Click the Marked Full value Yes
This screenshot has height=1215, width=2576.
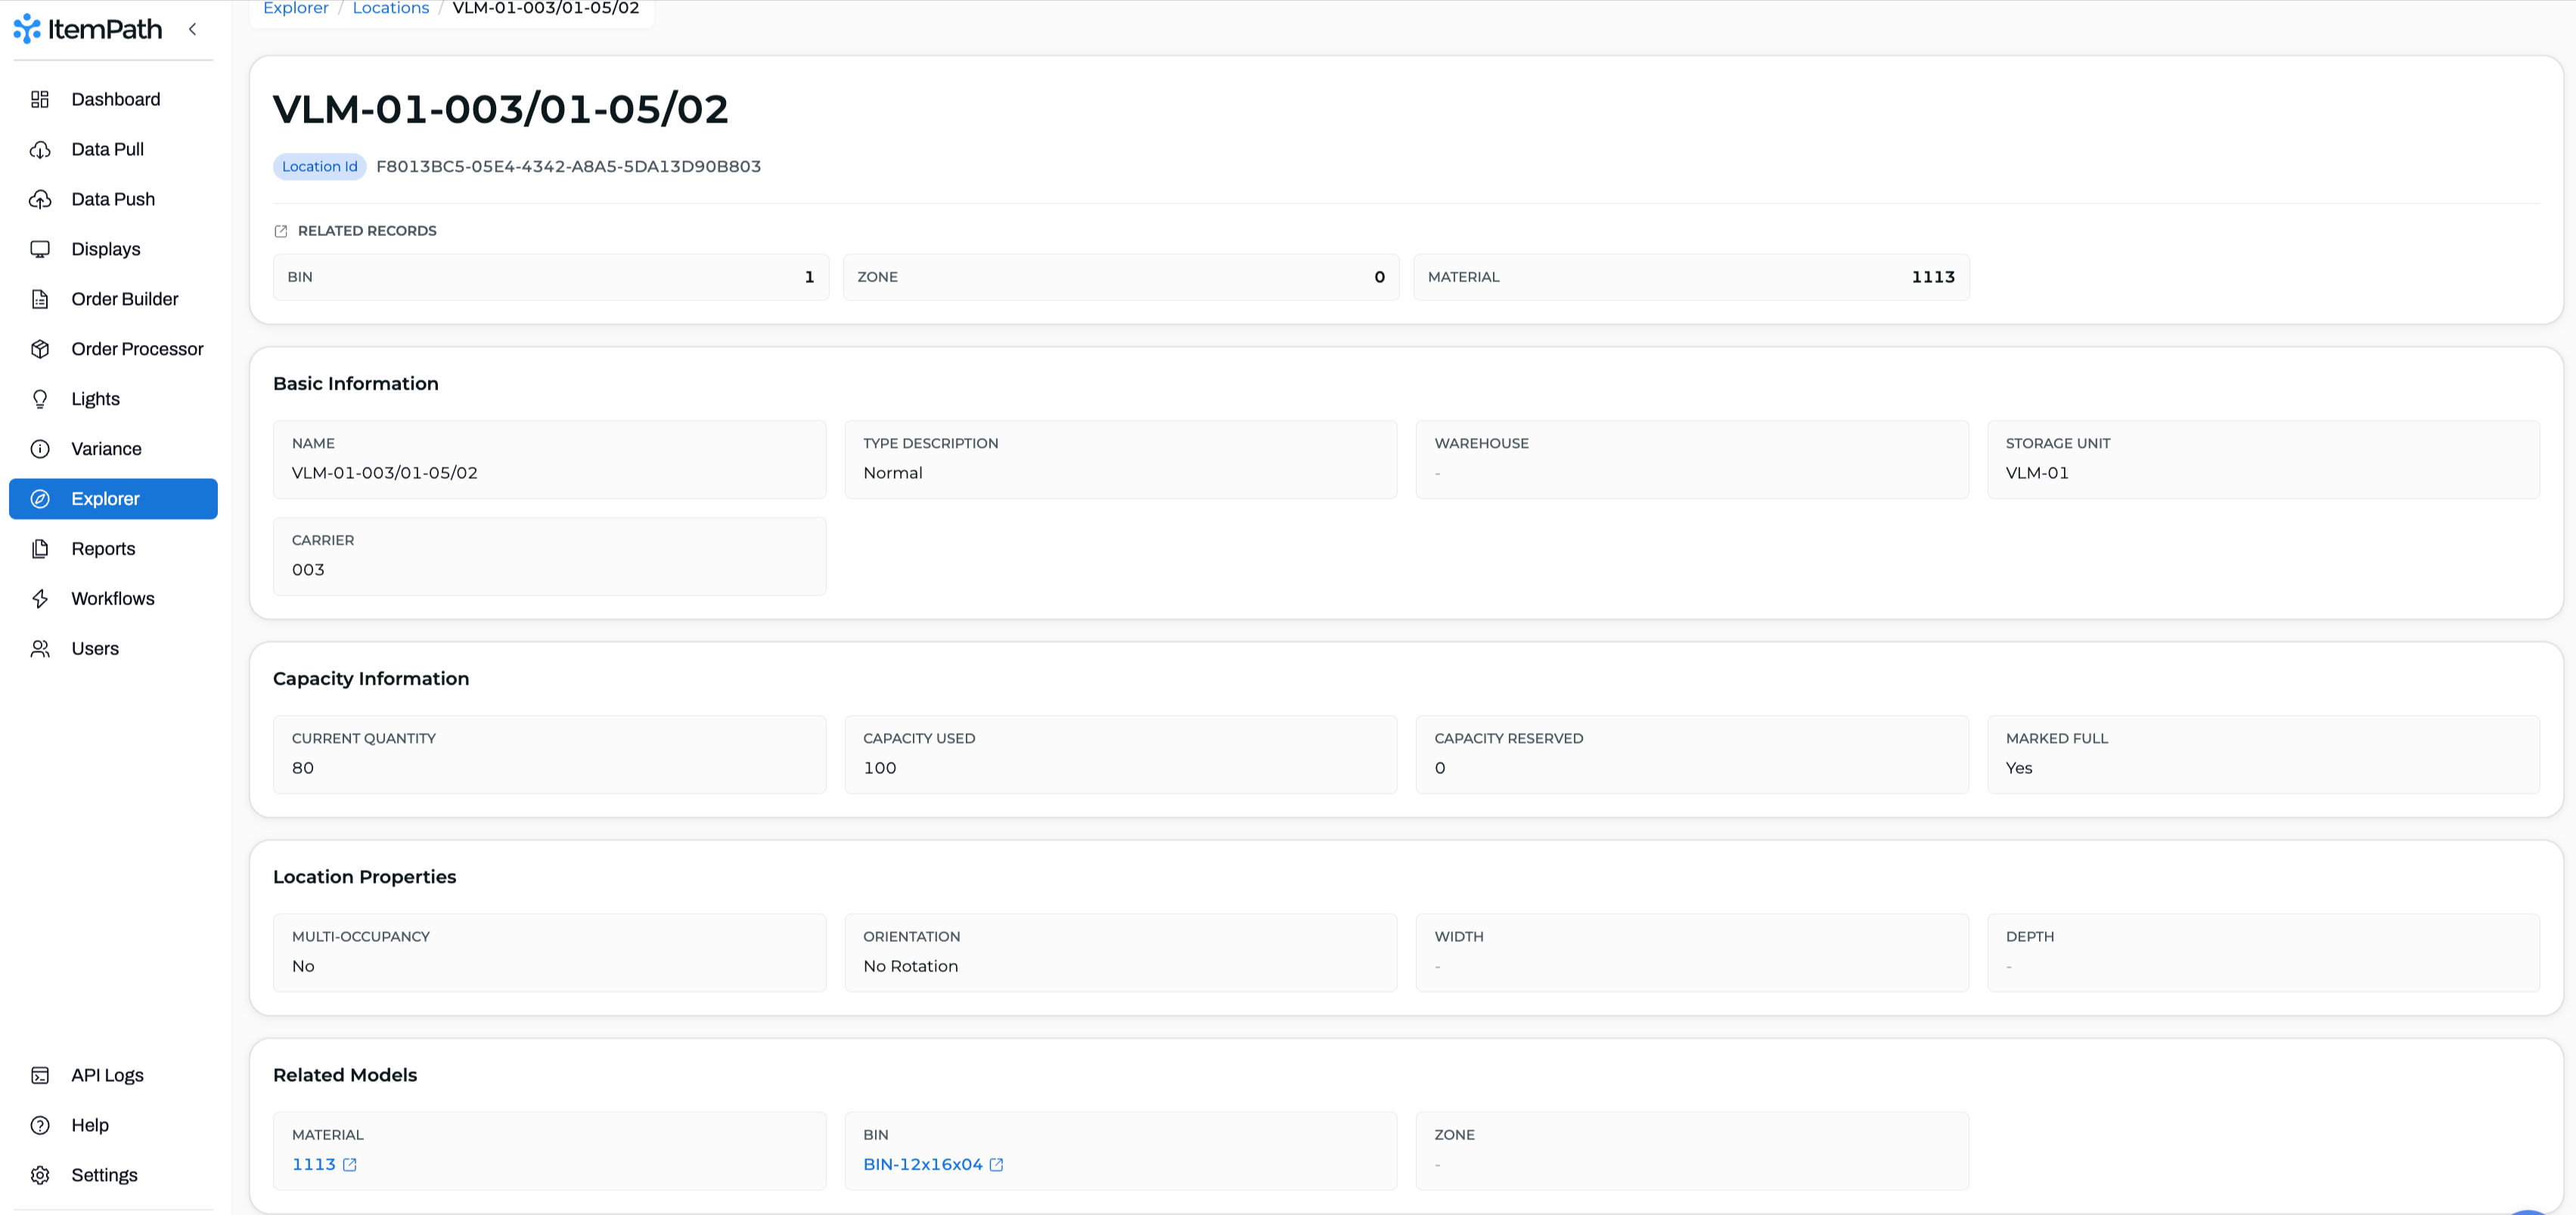2019,768
